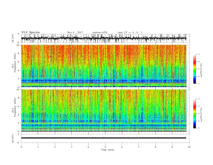Click the date label 'Nov.4 , 2017'
The image size is (213, 165).
pyautogui.click(x=75, y=32)
